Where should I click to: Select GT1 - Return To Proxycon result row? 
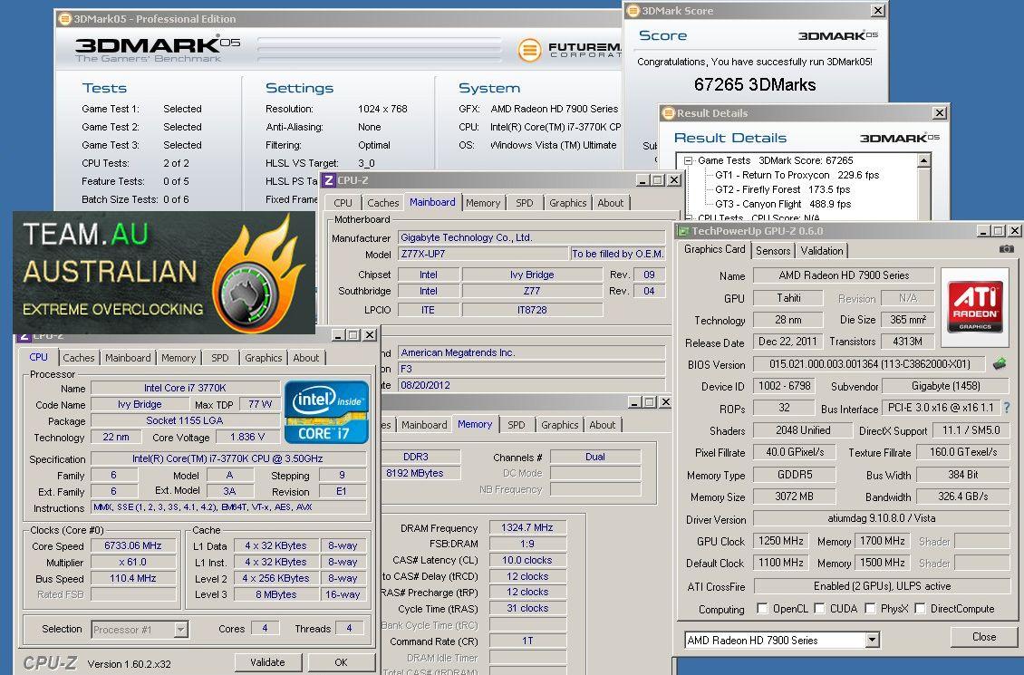[x=797, y=175]
